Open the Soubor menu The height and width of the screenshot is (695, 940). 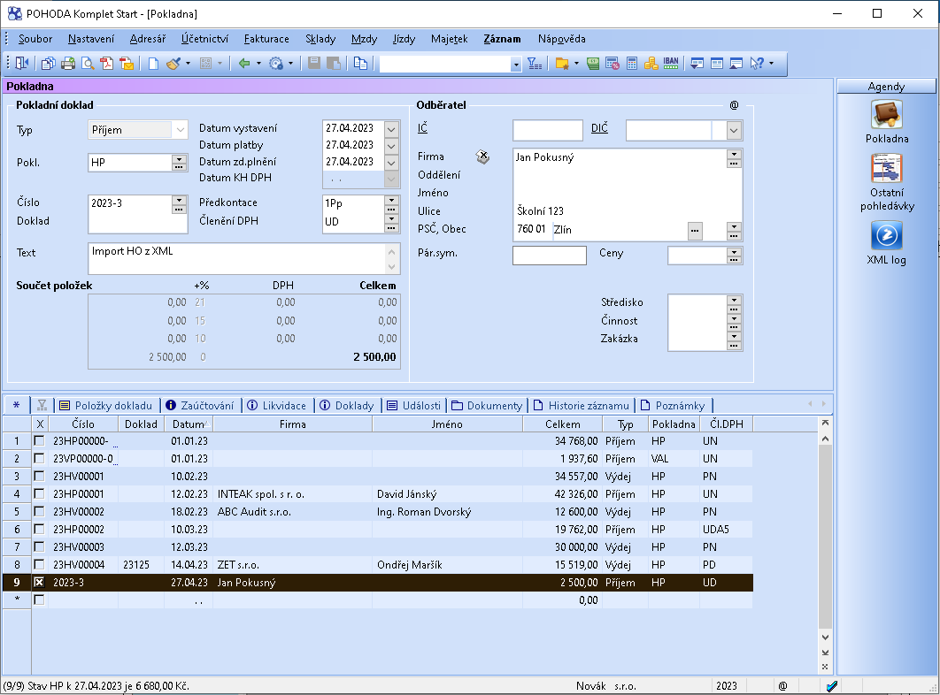35,39
